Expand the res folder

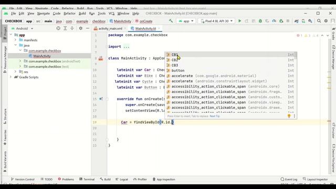[x=15, y=71]
